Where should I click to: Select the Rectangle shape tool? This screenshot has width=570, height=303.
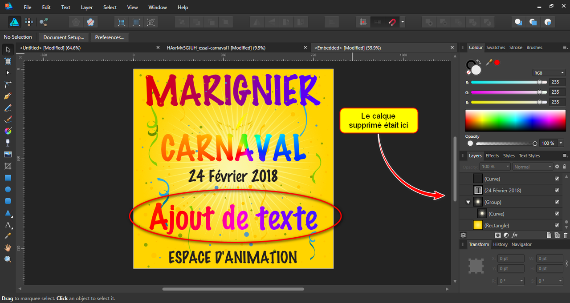pos(8,178)
